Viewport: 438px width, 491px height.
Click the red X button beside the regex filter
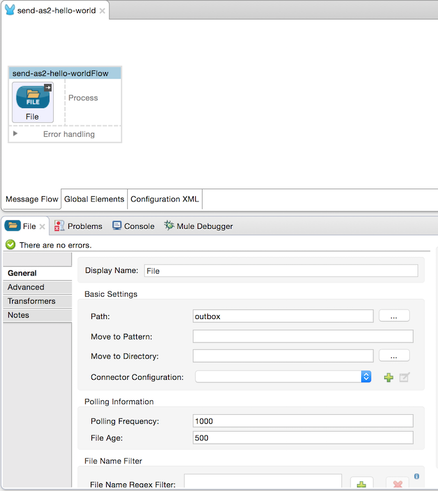pyautogui.click(x=397, y=485)
